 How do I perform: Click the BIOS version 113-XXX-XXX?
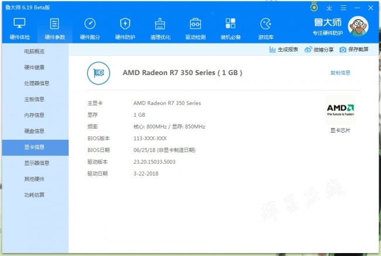pyautogui.click(x=150, y=139)
